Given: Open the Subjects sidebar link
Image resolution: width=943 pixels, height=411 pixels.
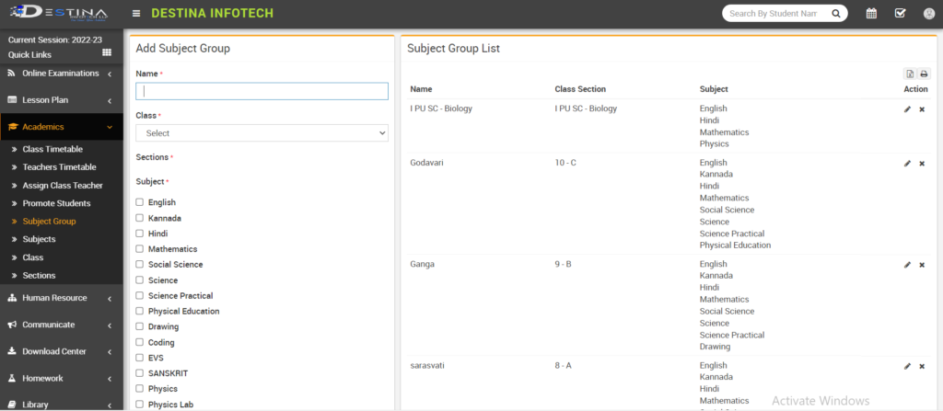Looking at the screenshot, I should (39, 239).
